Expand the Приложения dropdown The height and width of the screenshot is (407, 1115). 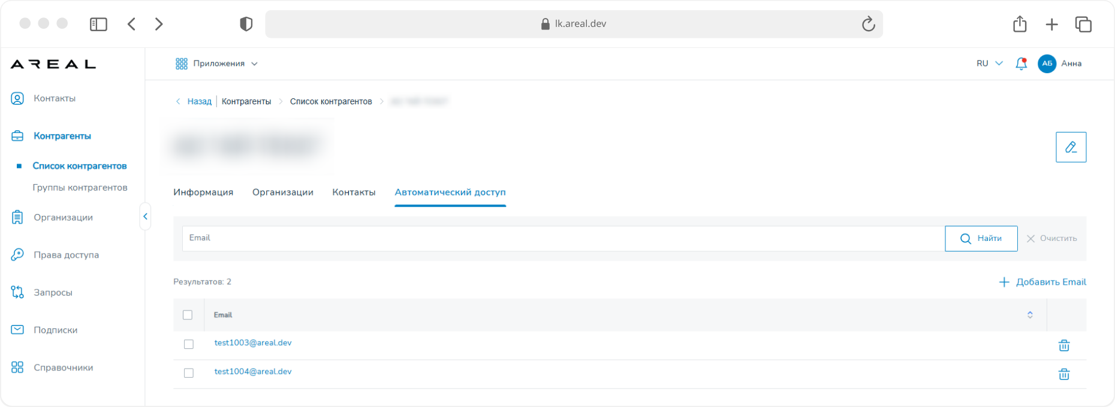pos(217,64)
